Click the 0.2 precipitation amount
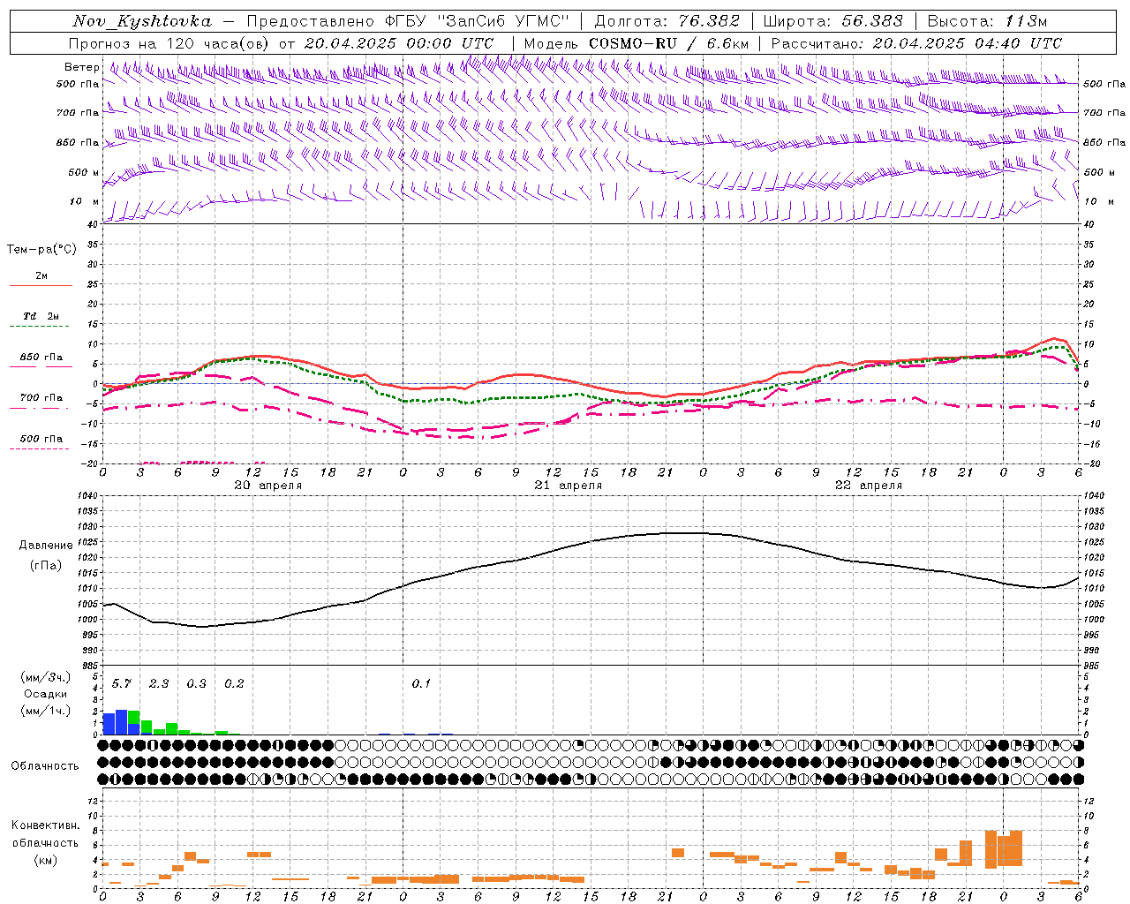The image size is (1130, 904). point(234,683)
